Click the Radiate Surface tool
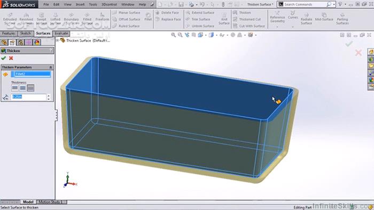Image resolution: width=374 pixels, height=210 pixels. tap(306, 19)
